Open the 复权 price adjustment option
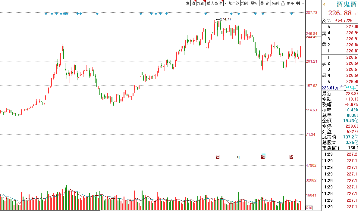358x211 pixels. pos(254,3)
